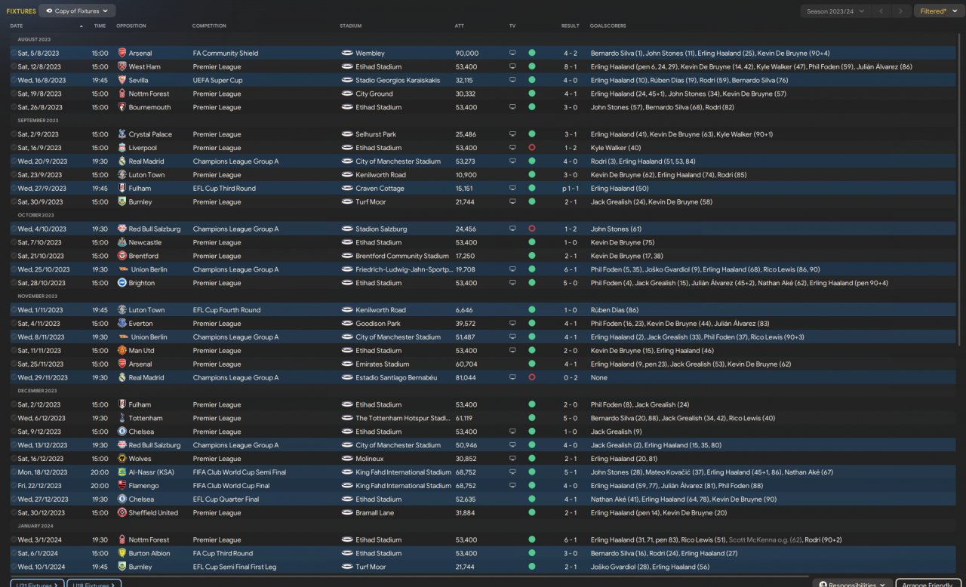This screenshot has height=587, width=966.
Task: Click the red result dot on the Liverpool row
Action: pyautogui.click(x=532, y=148)
